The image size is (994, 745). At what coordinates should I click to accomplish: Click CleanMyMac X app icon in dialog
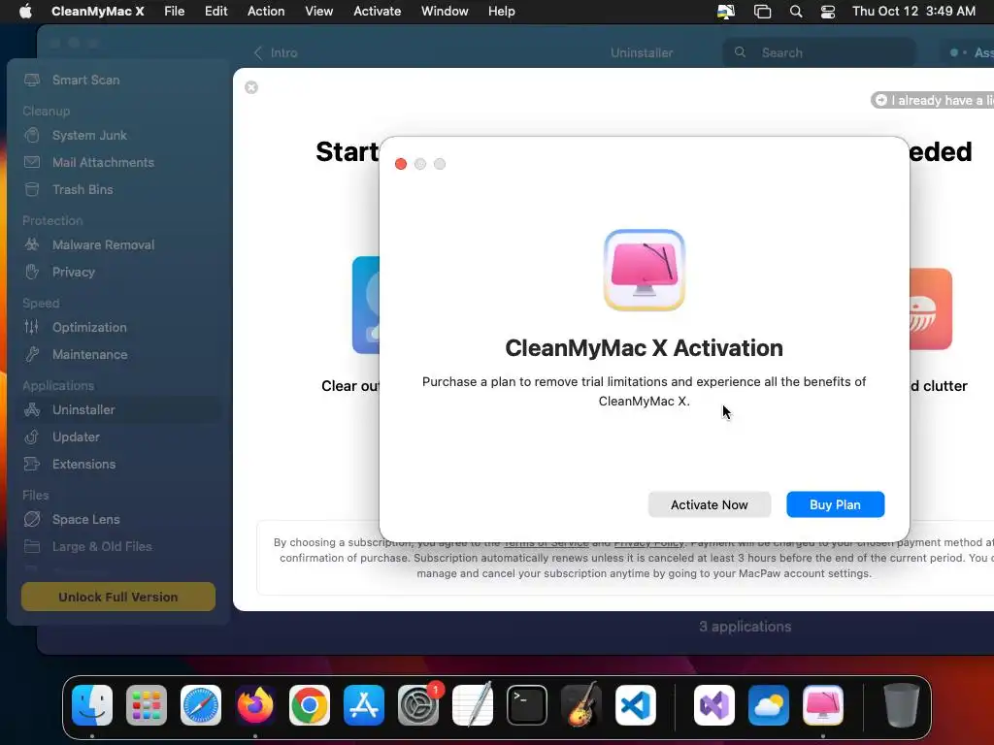coord(645,270)
